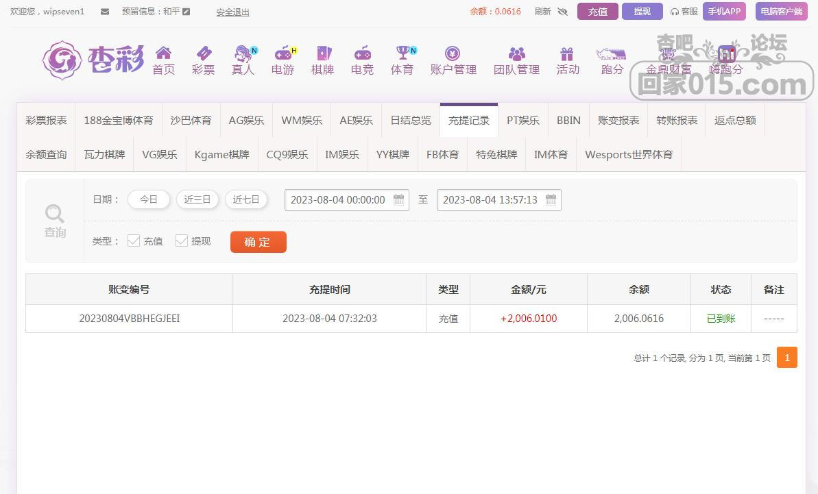Go to page 1 pagination button
Screen dimensions: 818x494
click(786, 358)
